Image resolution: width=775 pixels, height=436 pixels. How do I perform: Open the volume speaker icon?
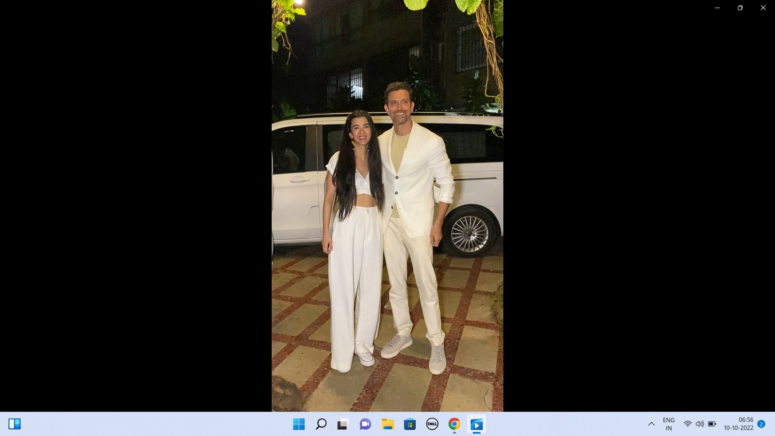pos(700,424)
